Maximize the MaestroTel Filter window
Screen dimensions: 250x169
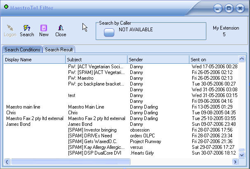[229, 8]
